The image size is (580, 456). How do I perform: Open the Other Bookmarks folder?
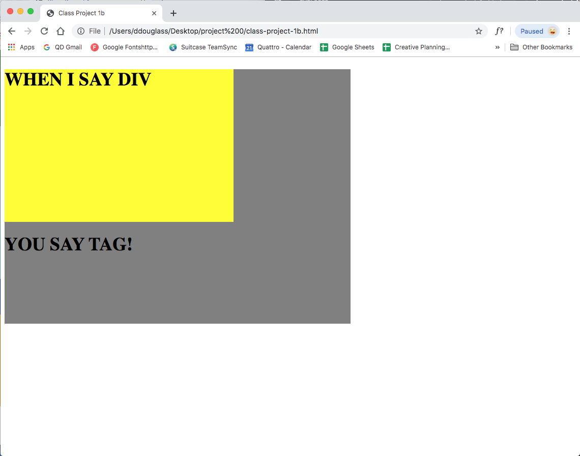coord(541,47)
